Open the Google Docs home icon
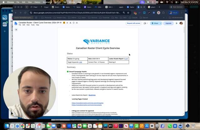200x130 pixels. point(16,23)
